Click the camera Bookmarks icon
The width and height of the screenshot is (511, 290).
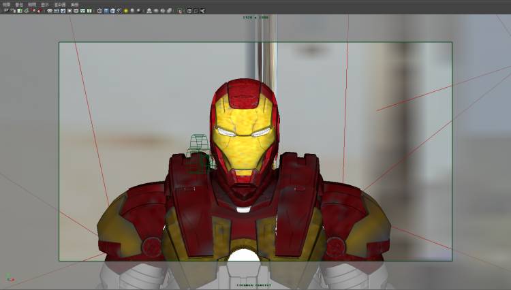pyautogui.click(x=27, y=11)
